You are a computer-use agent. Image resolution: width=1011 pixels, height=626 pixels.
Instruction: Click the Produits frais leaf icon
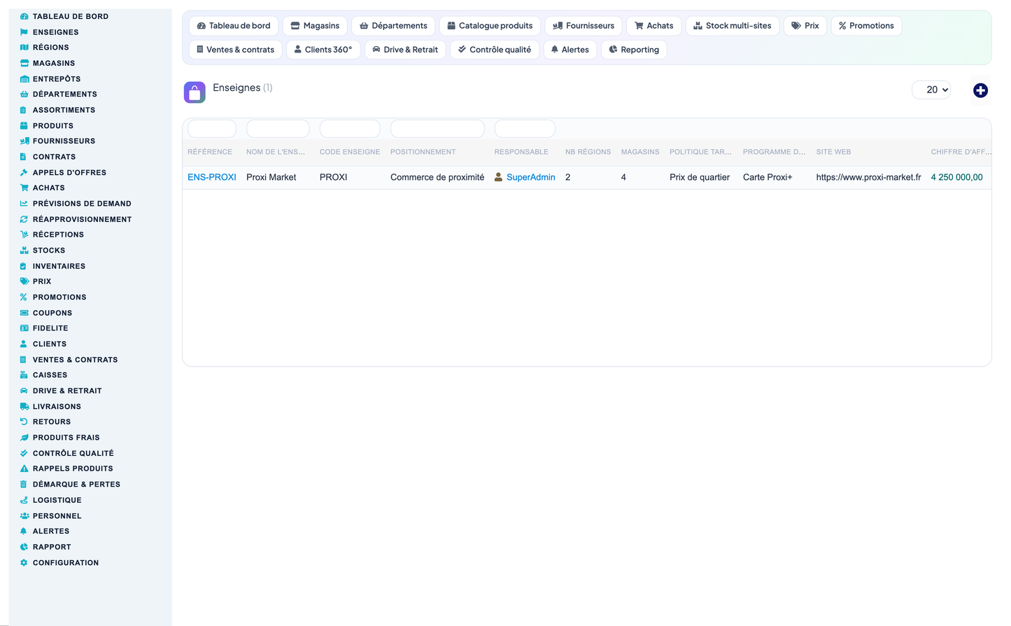click(24, 438)
